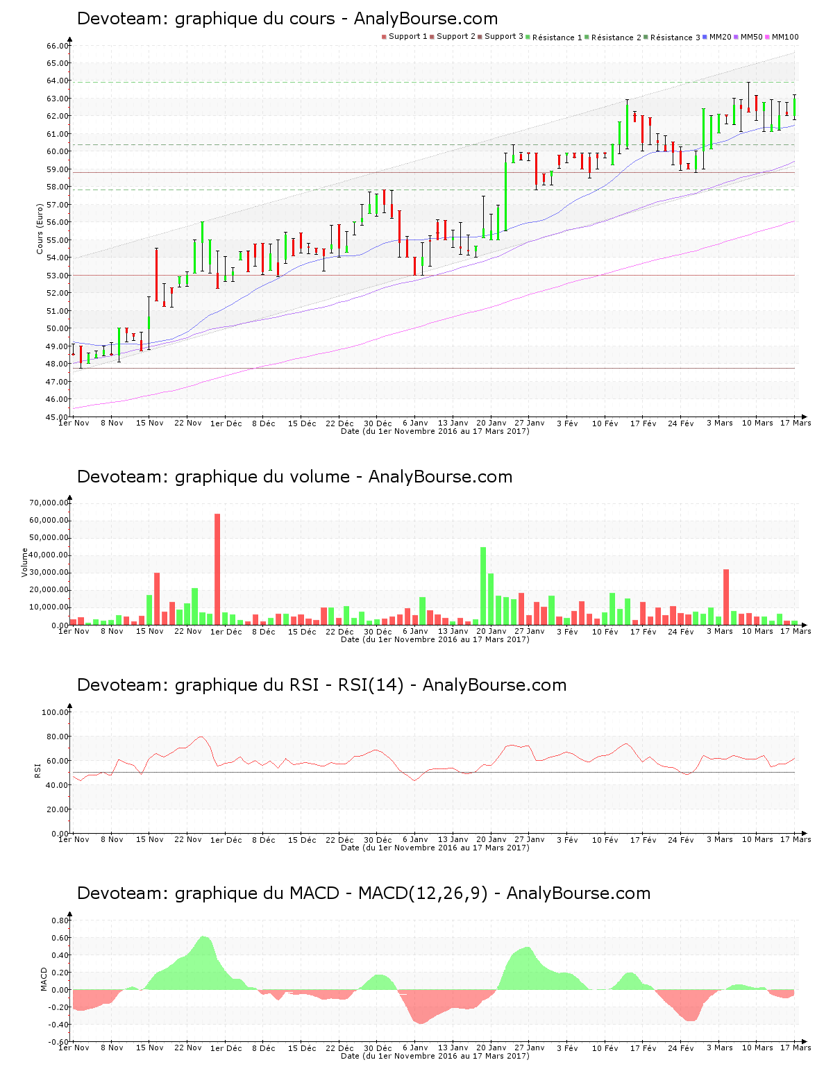Click the Support 1 legend color square
Image resolution: width=833 pixels, height=1076 pixels.
[384, 37]
